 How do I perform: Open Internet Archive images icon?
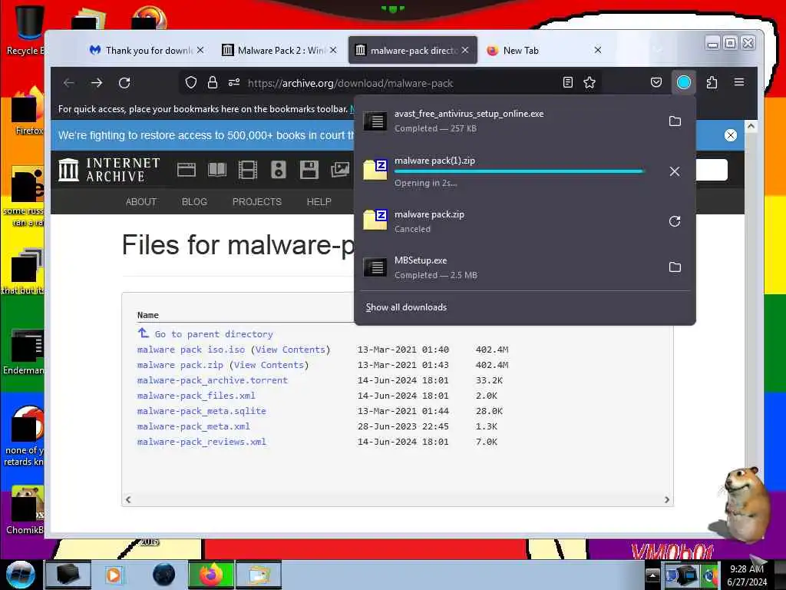click(x=340, y=170)
